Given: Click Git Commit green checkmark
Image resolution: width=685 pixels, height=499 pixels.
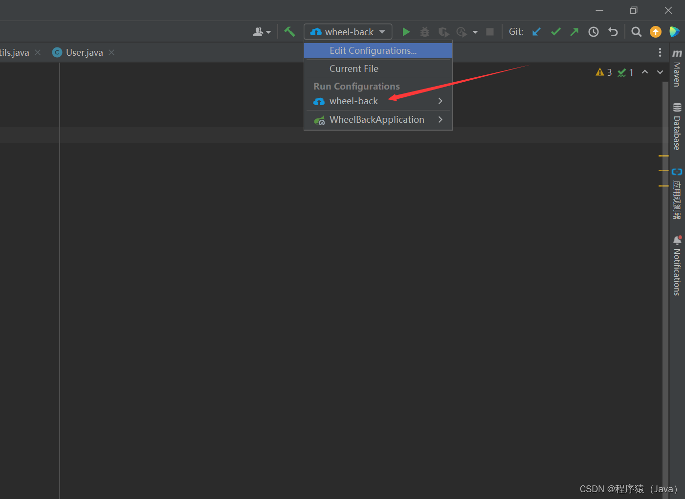Looking at the screenshot, I should point(555,32).
